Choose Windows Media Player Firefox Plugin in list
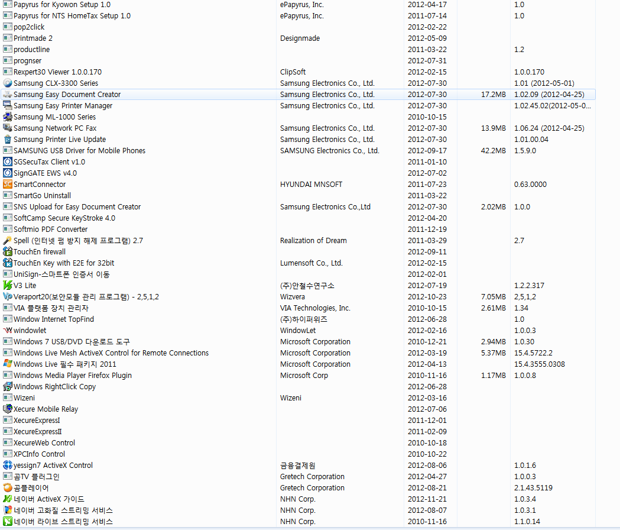 coord(73,376)
